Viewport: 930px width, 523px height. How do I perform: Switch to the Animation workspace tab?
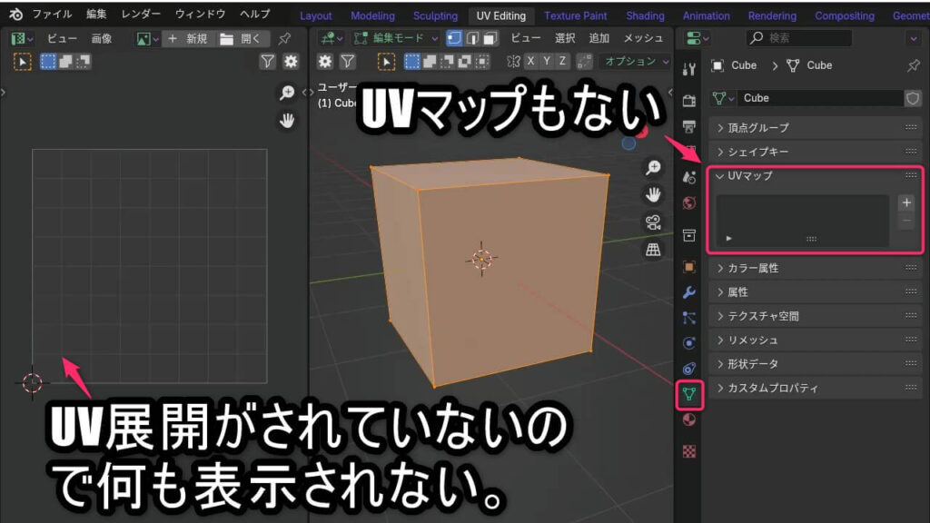coord(706,16)
